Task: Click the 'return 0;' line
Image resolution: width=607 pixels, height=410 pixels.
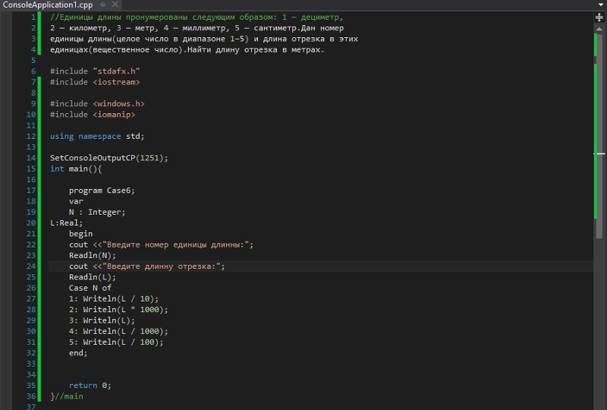Action: point(90,386)
